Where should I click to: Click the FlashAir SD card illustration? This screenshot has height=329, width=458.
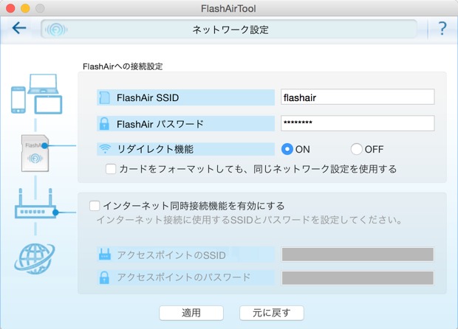coord(35,153)
